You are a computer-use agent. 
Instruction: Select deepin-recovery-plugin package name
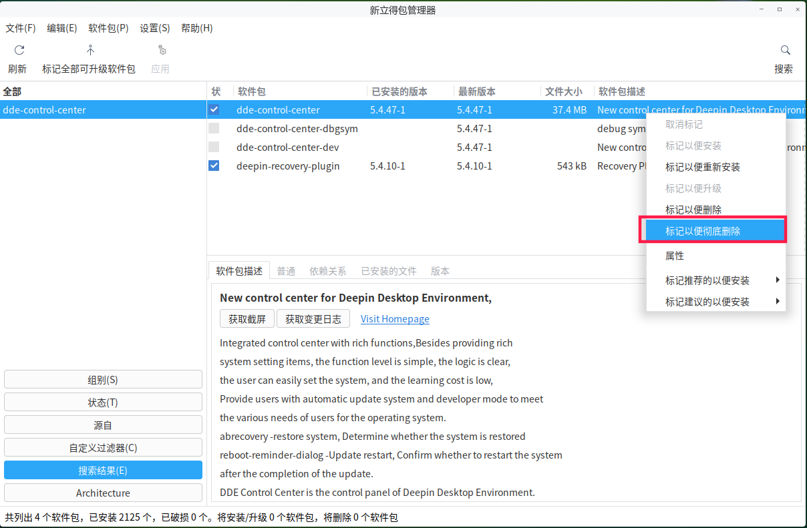point(288,166)
